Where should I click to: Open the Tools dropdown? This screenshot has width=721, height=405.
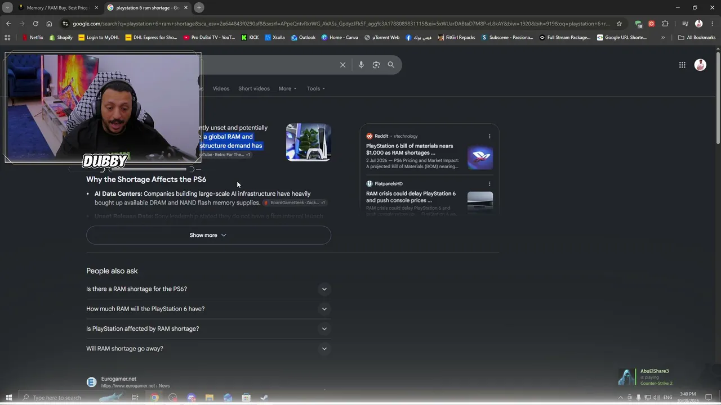316,88
